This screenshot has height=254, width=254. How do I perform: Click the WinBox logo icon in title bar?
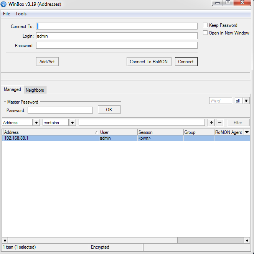pyautogui.click(x=3, y=4)
